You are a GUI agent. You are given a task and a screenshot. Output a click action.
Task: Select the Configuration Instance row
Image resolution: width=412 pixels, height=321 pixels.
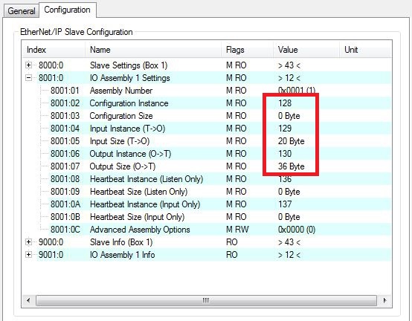point(207,103)
